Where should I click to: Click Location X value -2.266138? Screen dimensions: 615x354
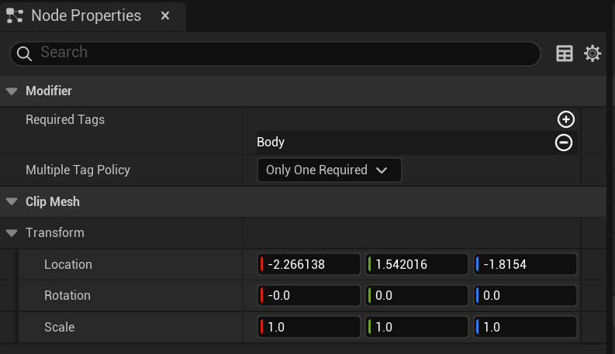tap(309, 264)
